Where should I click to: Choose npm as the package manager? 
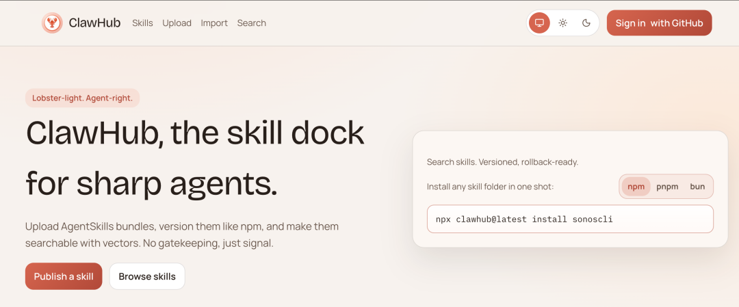636,187
